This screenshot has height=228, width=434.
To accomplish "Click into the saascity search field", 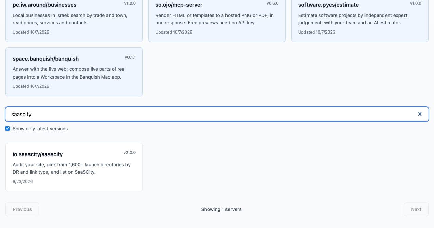I will [217, 114].
